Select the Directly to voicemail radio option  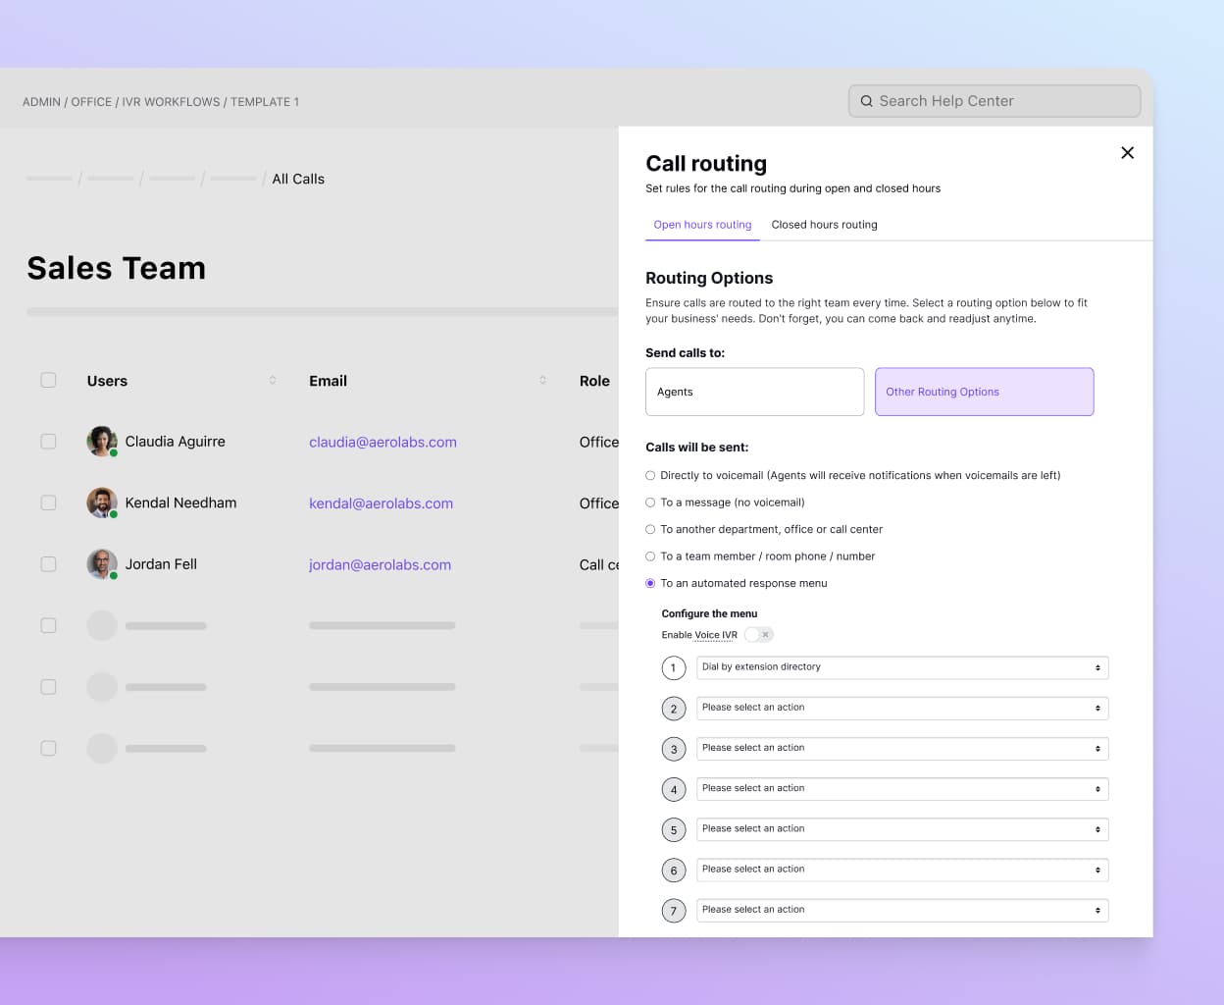pyautogui.click(x=650, y=476)
